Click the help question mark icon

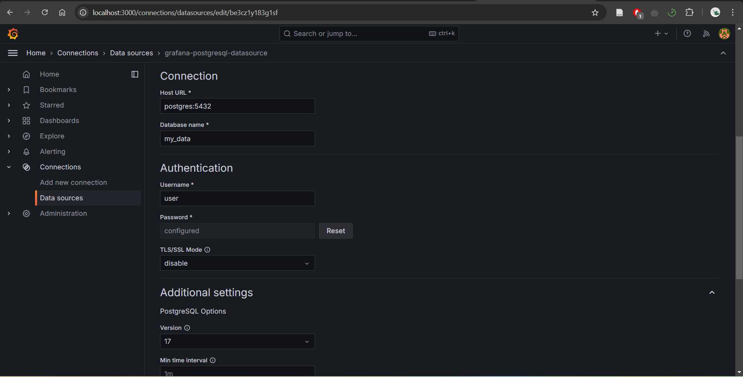coord(688,34)
